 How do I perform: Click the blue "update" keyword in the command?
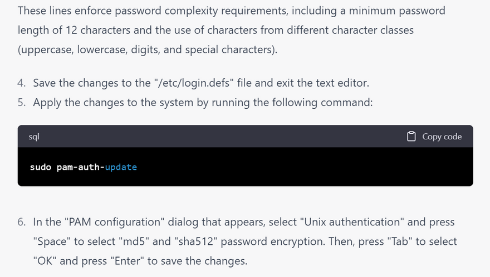tap(121, 167)
